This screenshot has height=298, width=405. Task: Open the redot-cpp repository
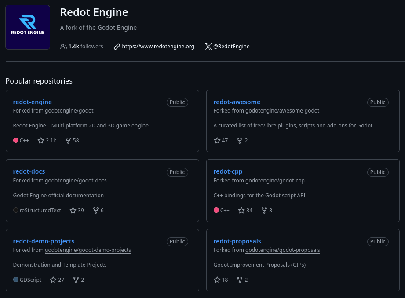coord(228,172)
